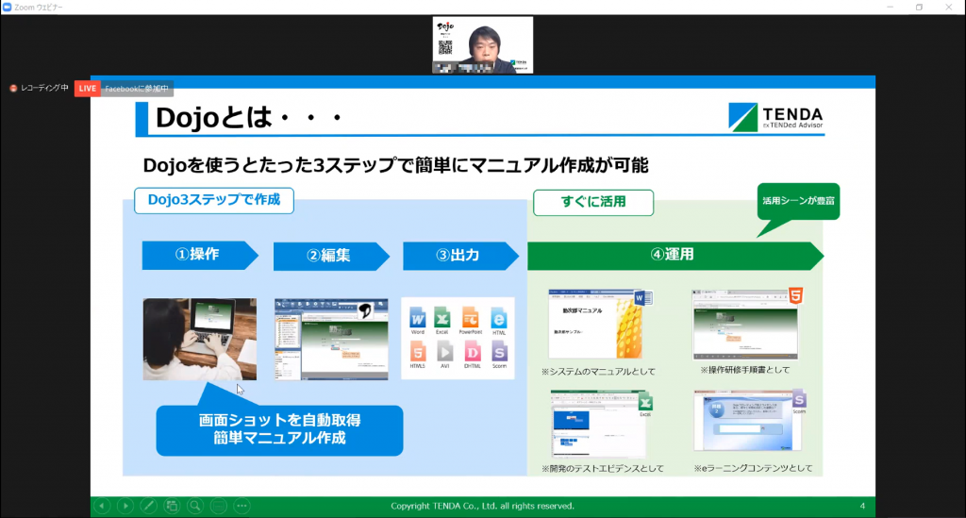
Task: Click the DHTML icon in output formats
Action: (473, 356)
